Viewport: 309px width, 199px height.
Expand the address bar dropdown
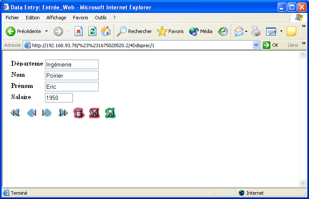point(256,45)
